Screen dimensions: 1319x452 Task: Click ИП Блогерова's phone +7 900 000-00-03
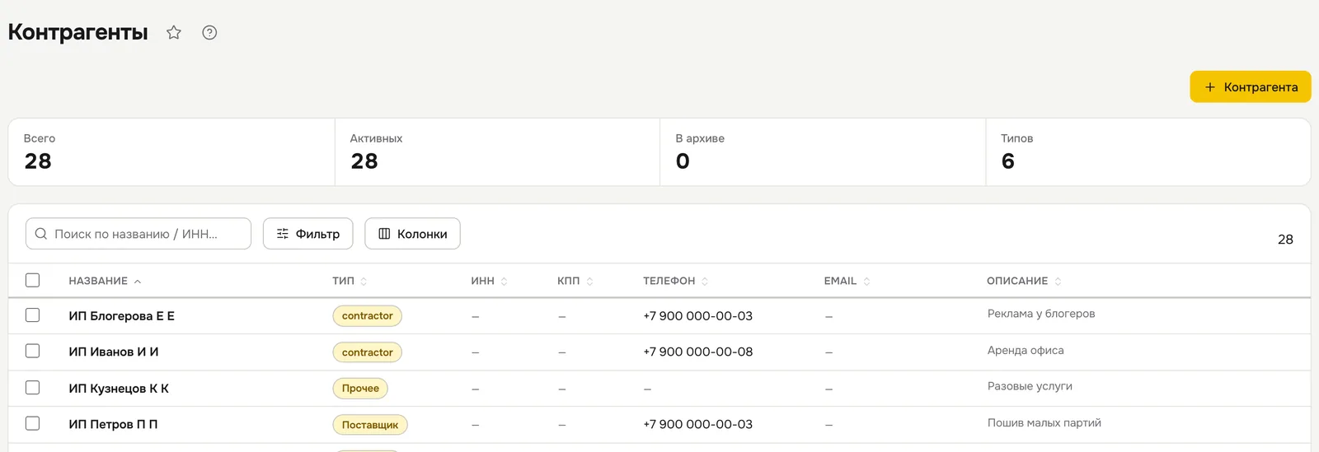click(697, 316)
